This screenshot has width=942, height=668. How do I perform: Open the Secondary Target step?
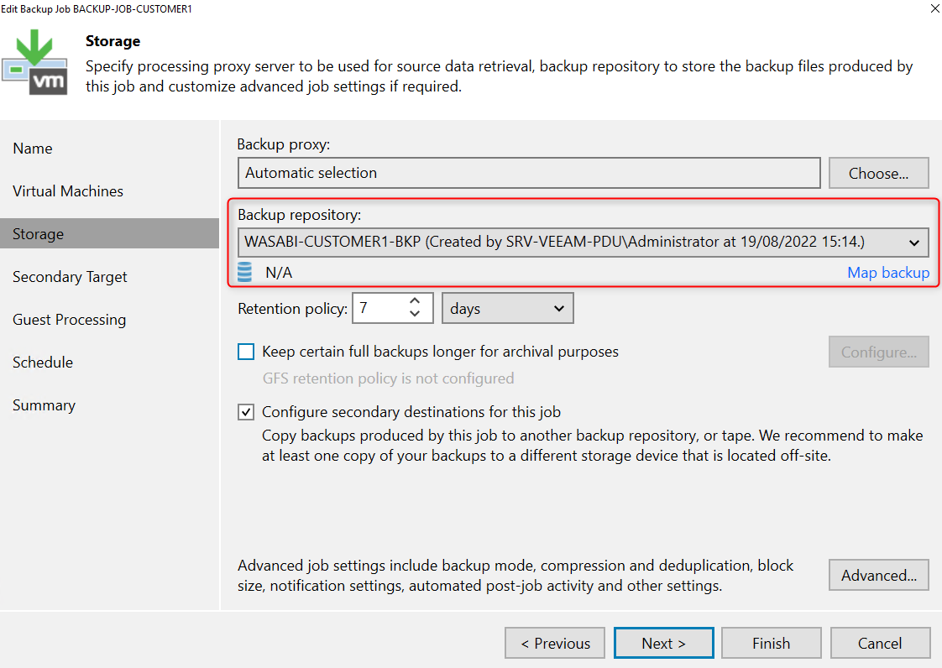coord(70,277)
